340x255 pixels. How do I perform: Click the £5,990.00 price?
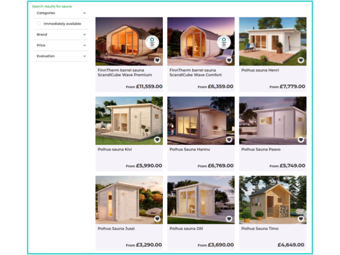coord(149,166)
